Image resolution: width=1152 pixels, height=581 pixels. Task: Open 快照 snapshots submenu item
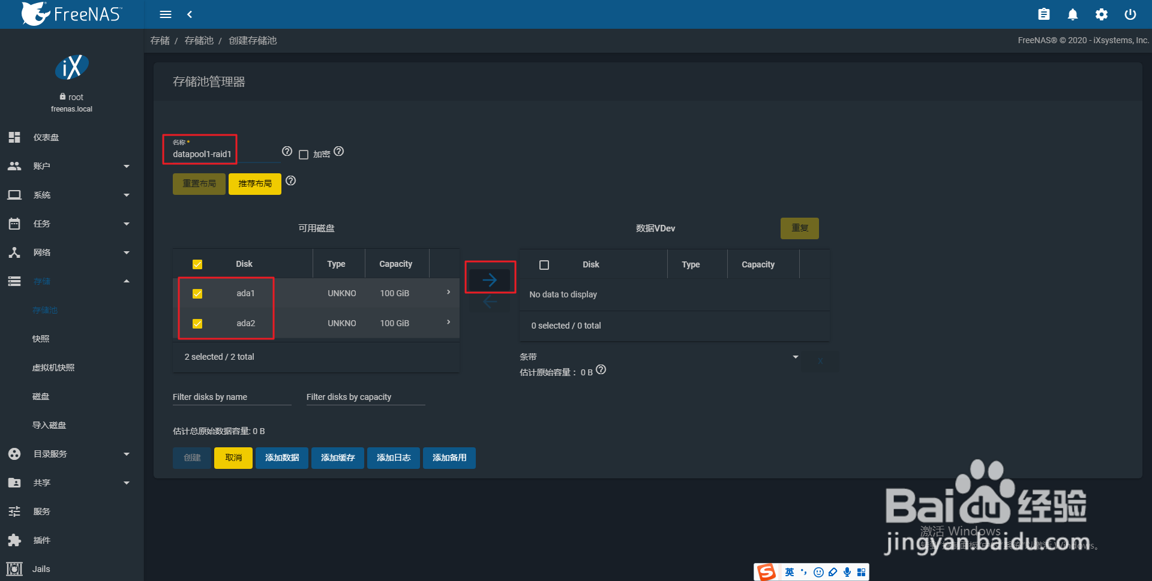41,339
